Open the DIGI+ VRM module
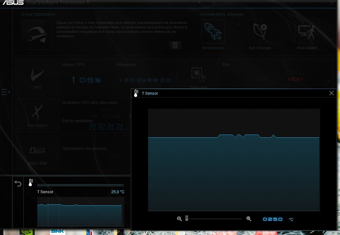The width and height of the screenshot is (340, 235). pyautogui.click(x=37, y=150)
